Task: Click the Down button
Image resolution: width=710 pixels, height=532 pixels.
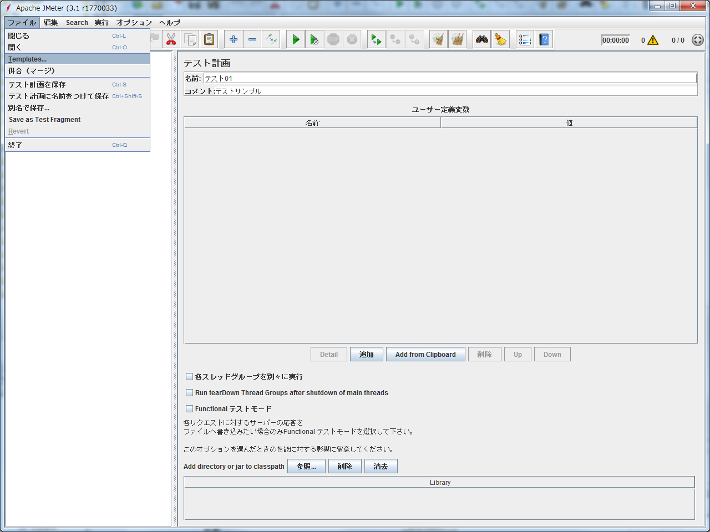Action: tap(552, 355)
